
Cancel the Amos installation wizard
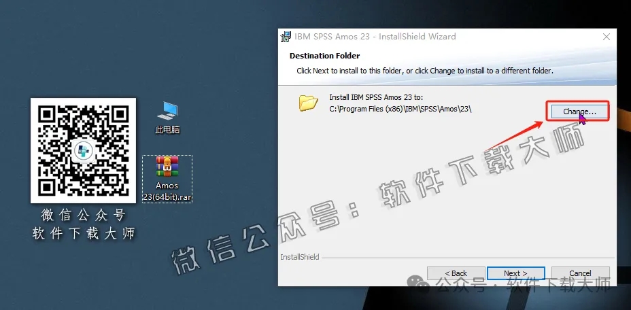580,273
